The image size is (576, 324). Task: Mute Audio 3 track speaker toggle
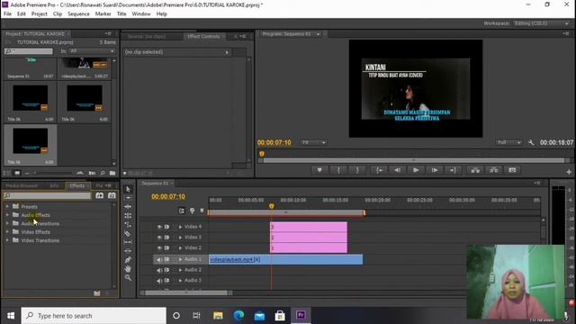(159, 281)
